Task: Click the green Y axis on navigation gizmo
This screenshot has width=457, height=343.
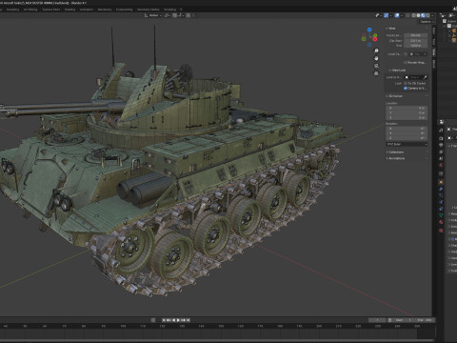Action: click(x=375, y=35)
